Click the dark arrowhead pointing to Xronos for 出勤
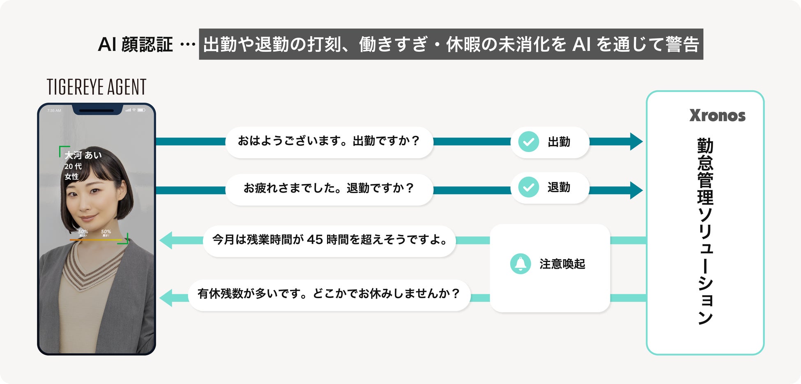801x384 pixels. click(636, 142)
